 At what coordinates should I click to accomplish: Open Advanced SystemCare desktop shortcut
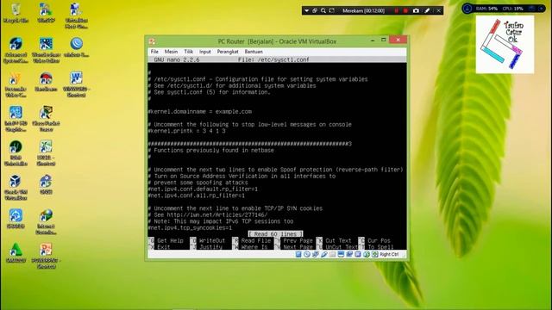coord(16,50)
